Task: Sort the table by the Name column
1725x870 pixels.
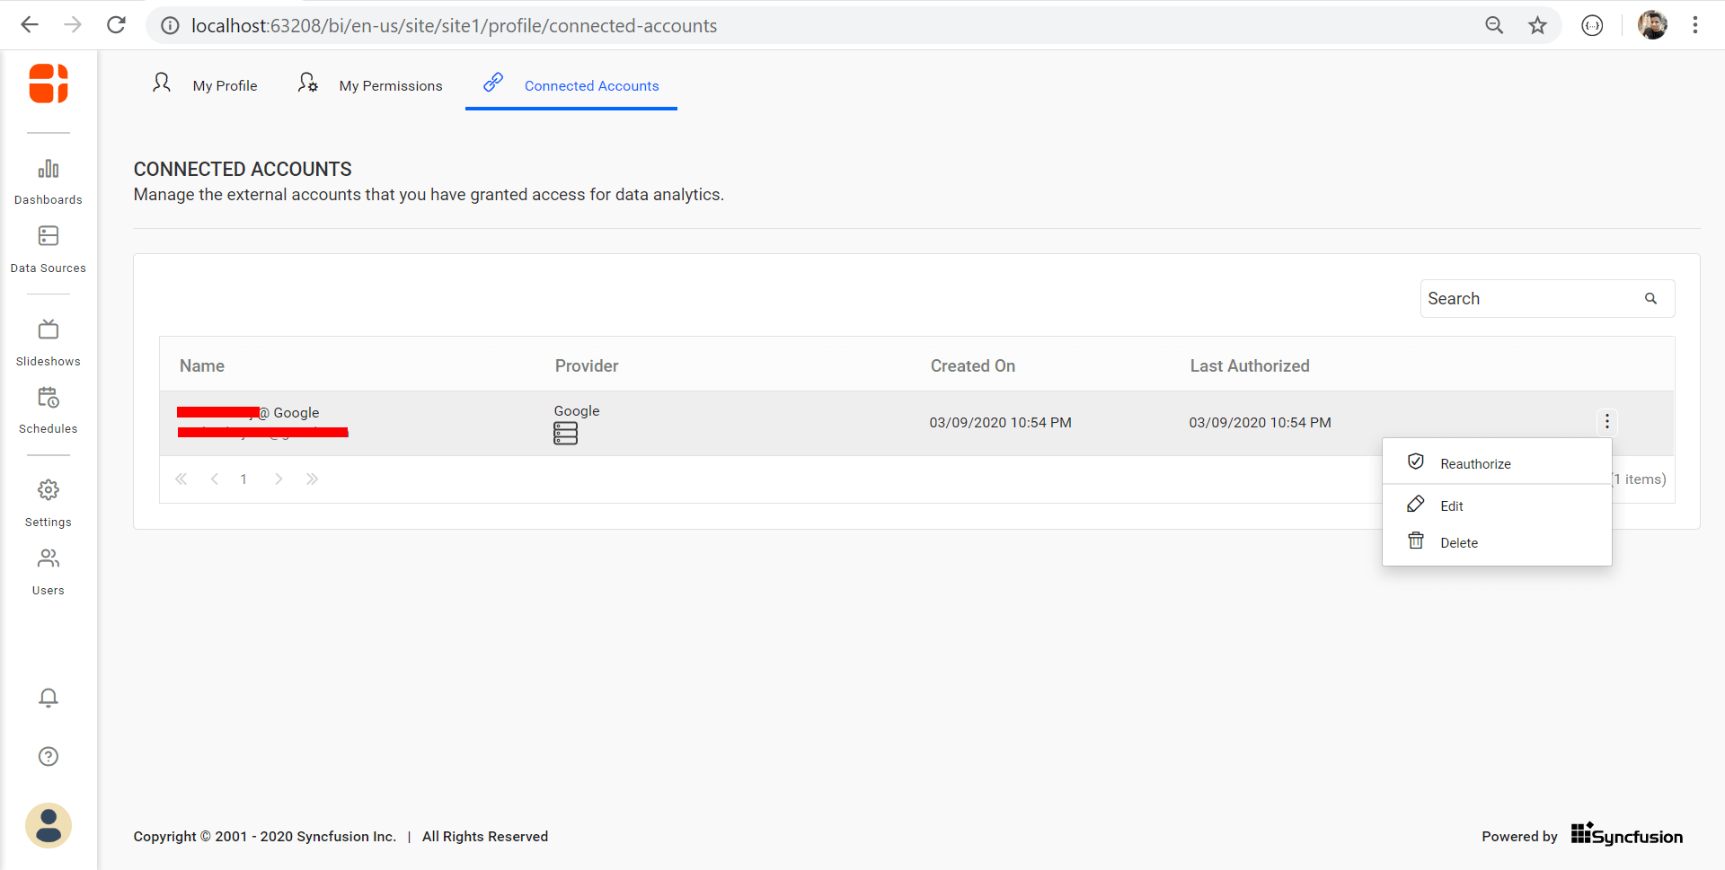Action: click(201, 365)
